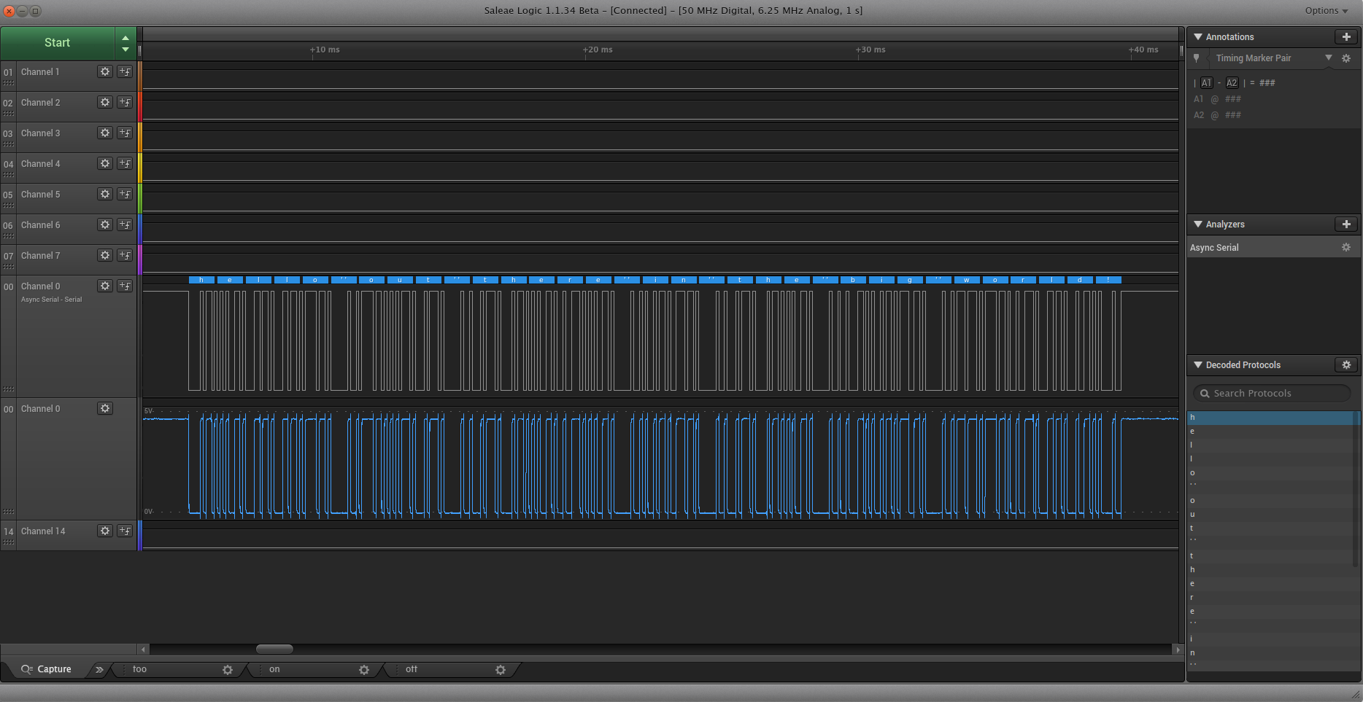Click the decoded 'g' bubble on waveform
Screen dimensions: 1363x702
[x=910, y=280]
